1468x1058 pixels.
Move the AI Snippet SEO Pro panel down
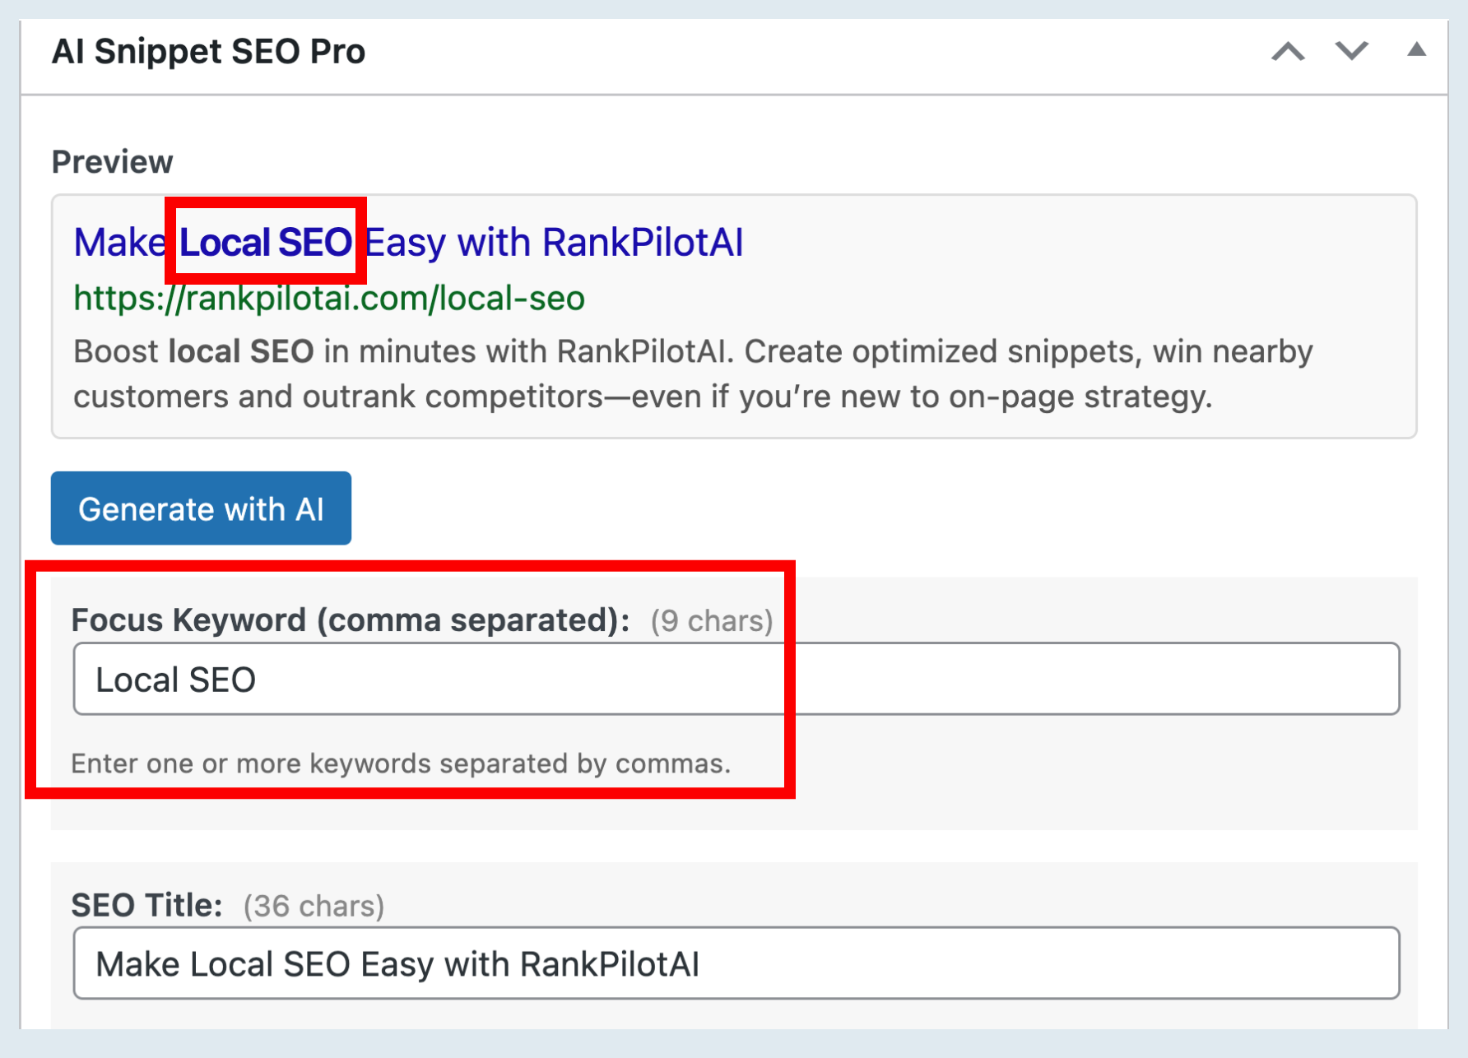(1351, 51)
